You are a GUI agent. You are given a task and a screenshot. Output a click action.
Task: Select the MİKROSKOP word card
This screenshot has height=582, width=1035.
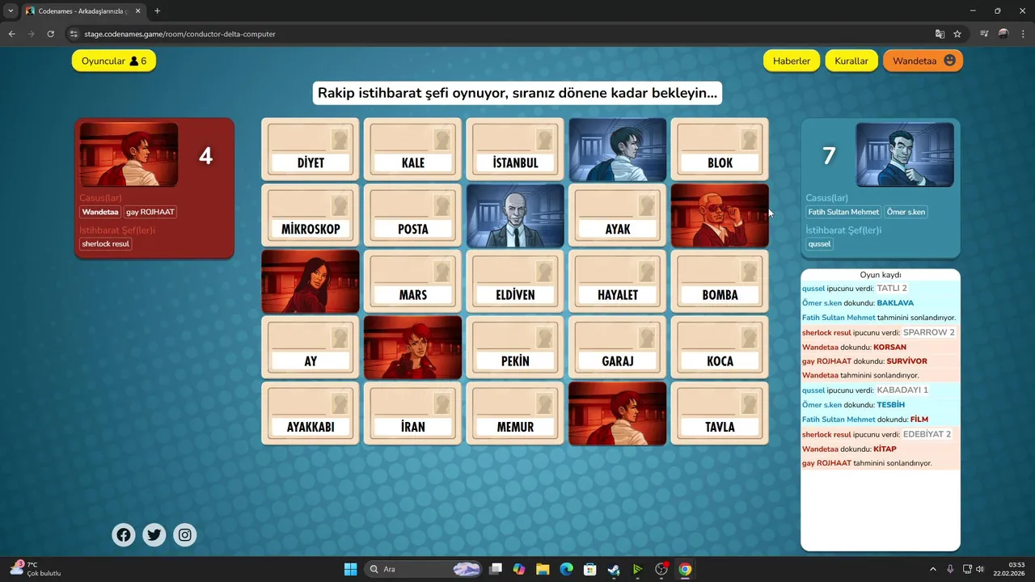[310, 216]
